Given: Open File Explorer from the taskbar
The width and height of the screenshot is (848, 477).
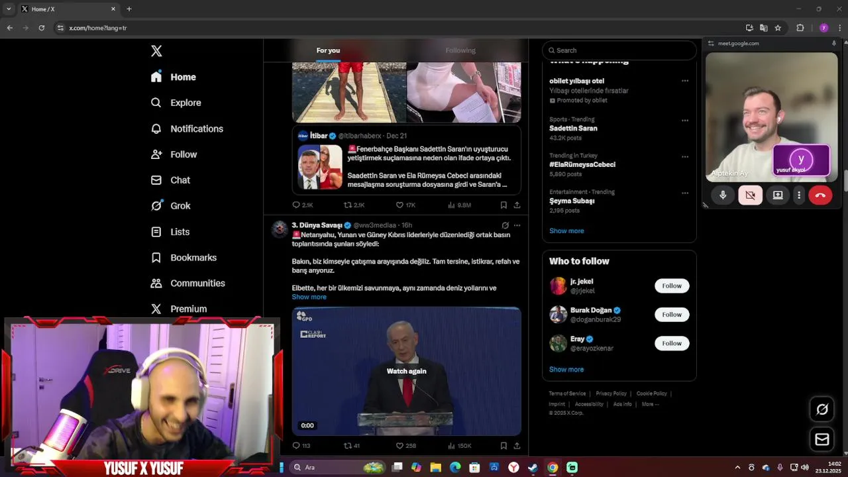Looking at the screenshot, I should coord(435,467).
